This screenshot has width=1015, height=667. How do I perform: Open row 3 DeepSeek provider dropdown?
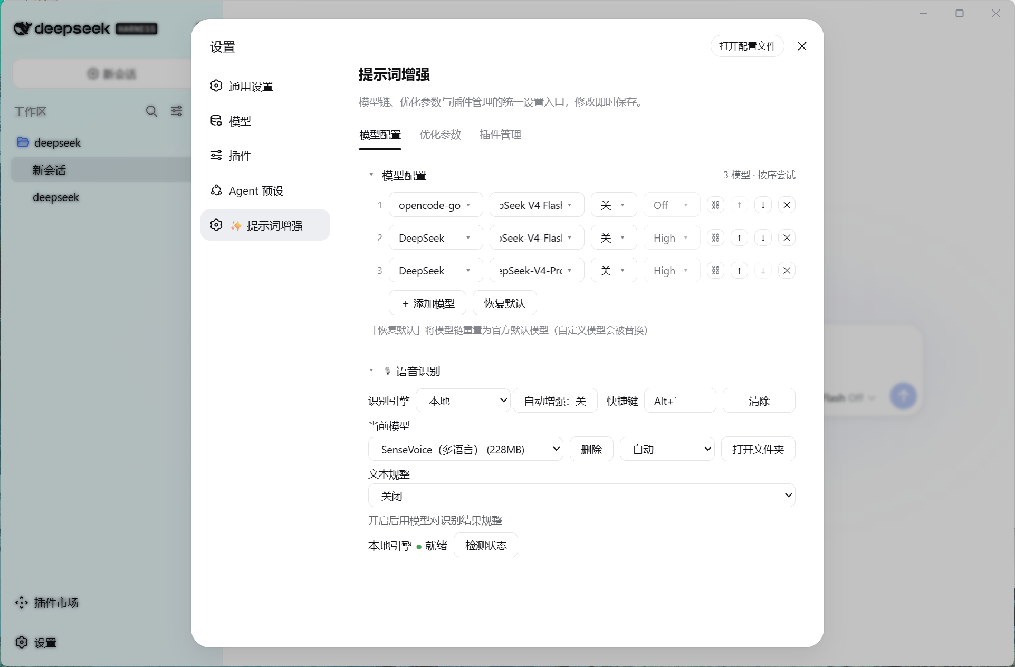click(436, 271)
